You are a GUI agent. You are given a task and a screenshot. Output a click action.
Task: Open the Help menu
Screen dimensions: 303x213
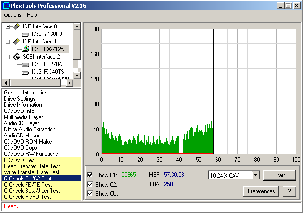click(x=32, y=15)
